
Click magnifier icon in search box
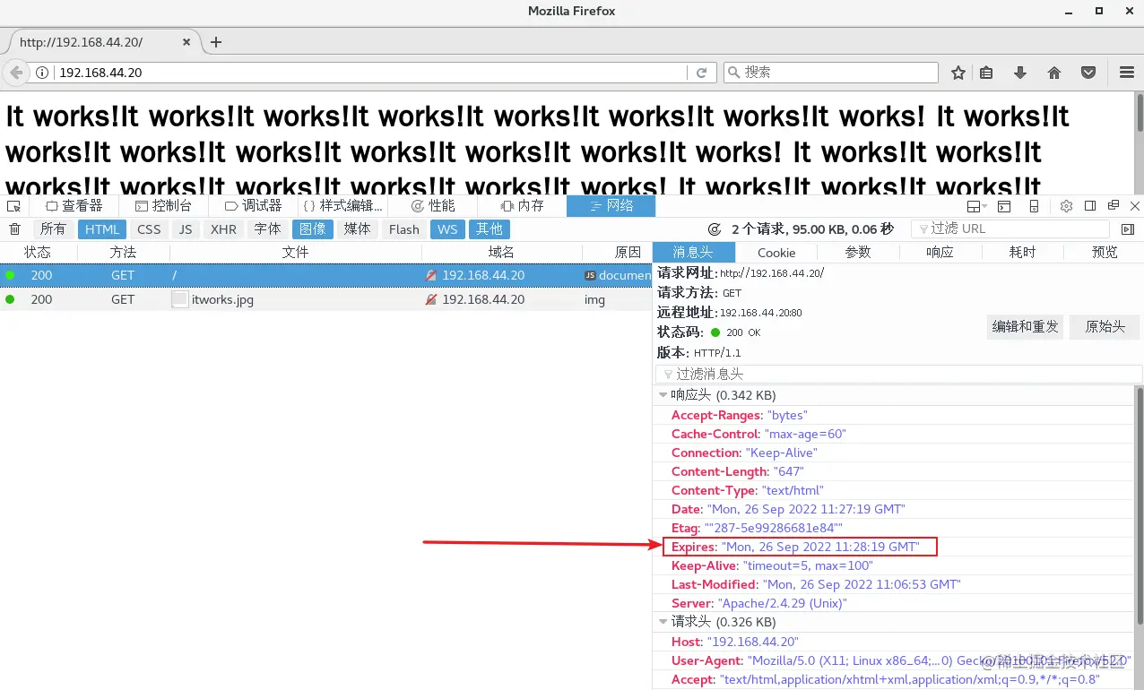[733, 73]
